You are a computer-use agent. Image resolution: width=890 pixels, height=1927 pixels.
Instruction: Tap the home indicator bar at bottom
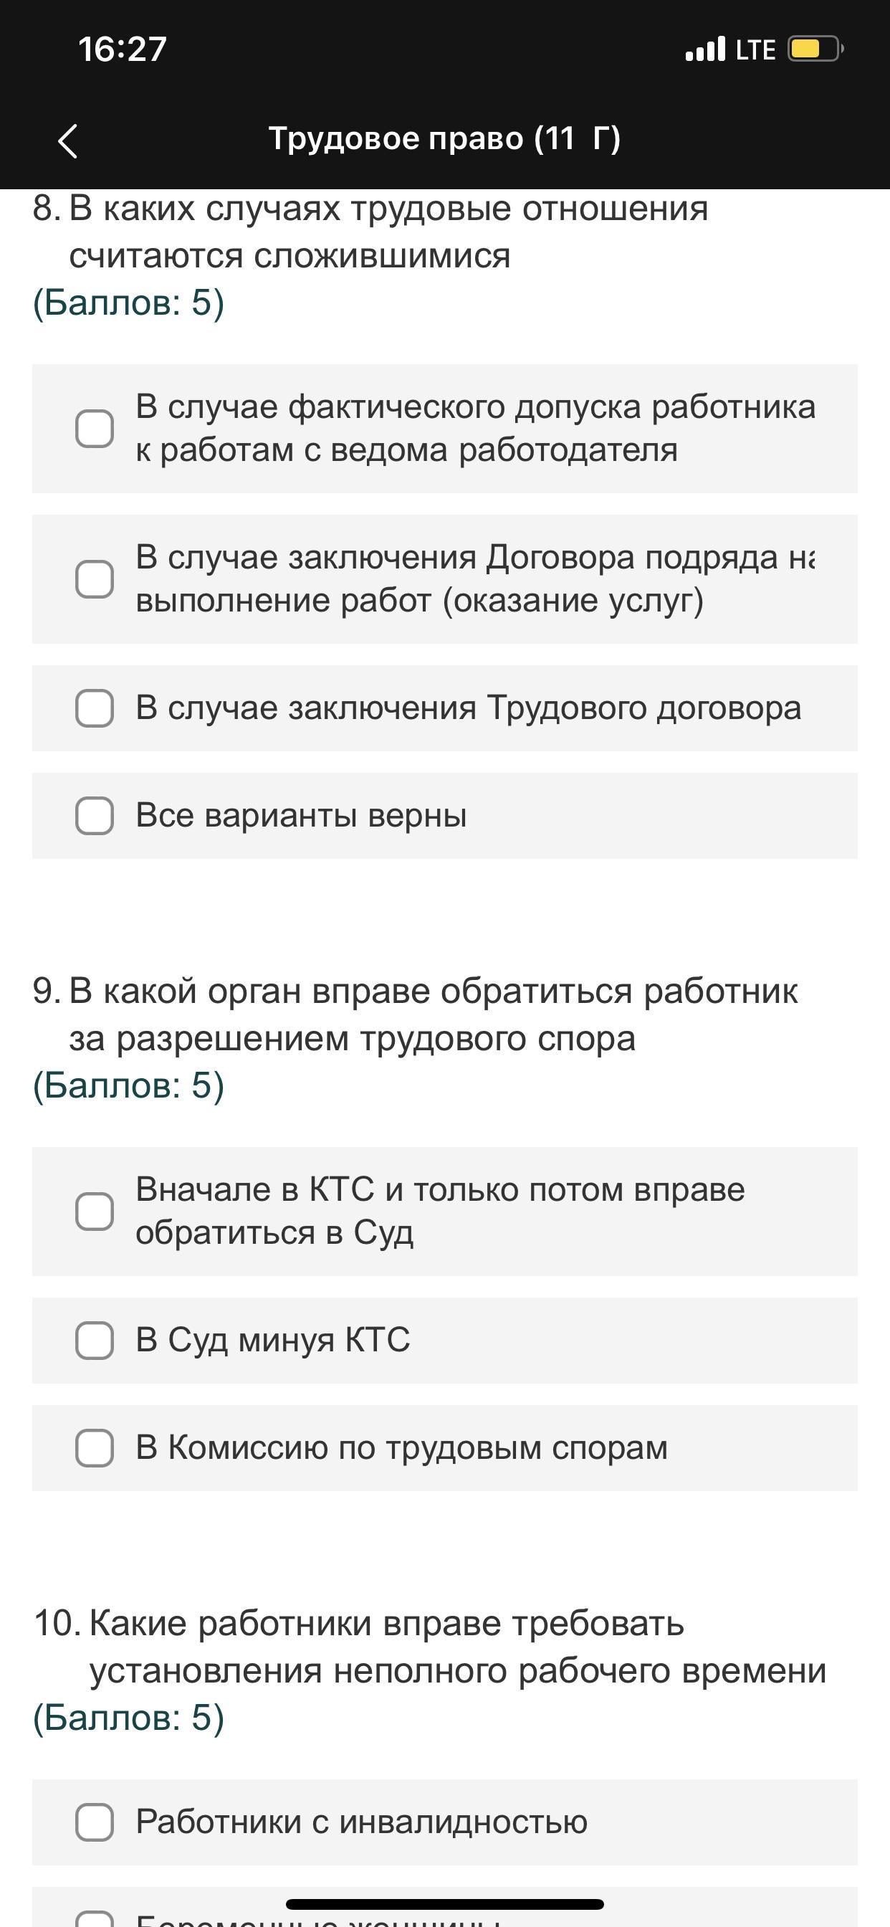point(444,1904)
